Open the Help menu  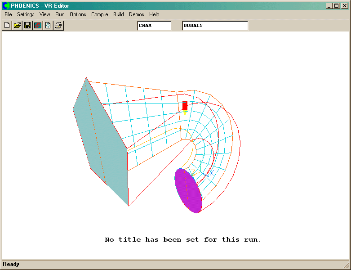pos(154,14)
